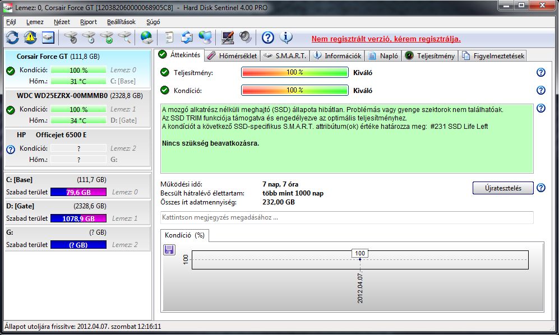Click the Nincs szükség beavatkozásra message
This screenshot has width=559, height=335.
(210, 143)
